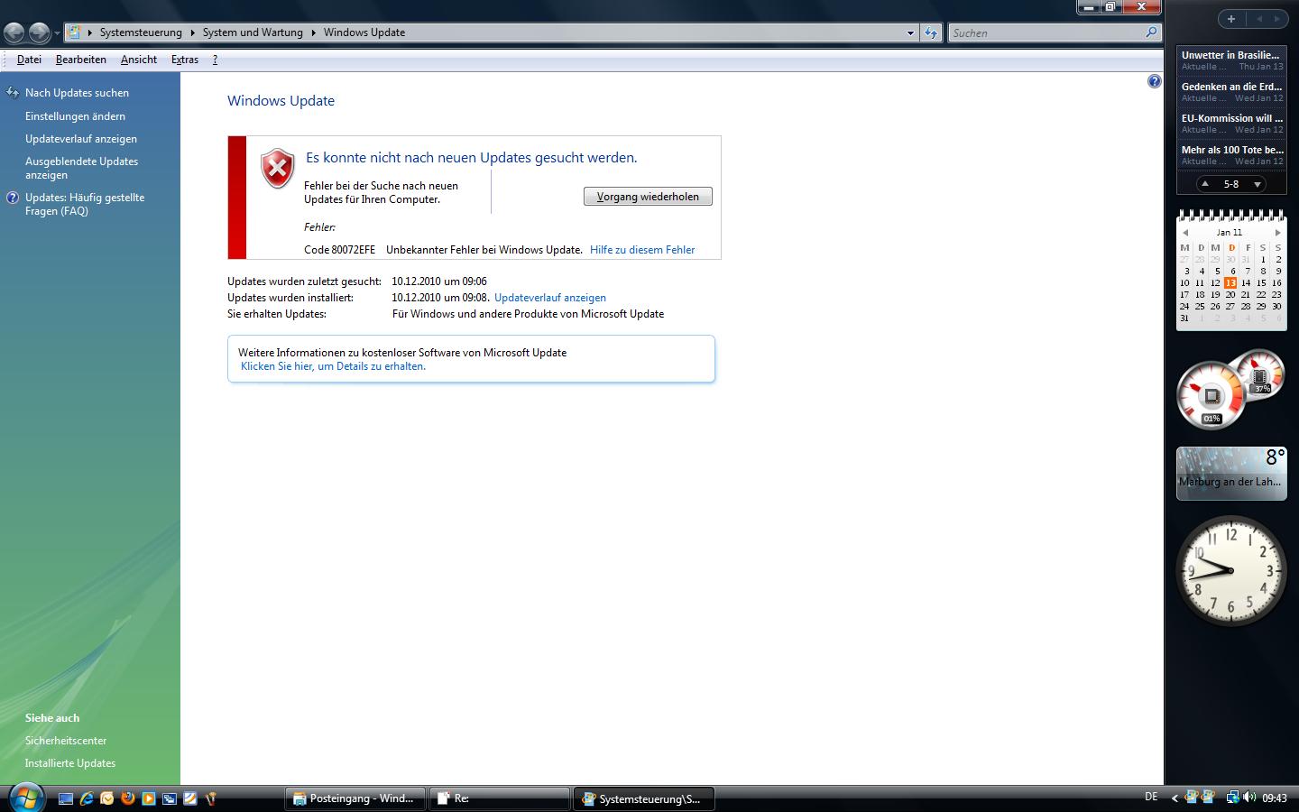
Task: Switch to Posteingang - Windows Mail taskbar button
Action: point(355,798)
